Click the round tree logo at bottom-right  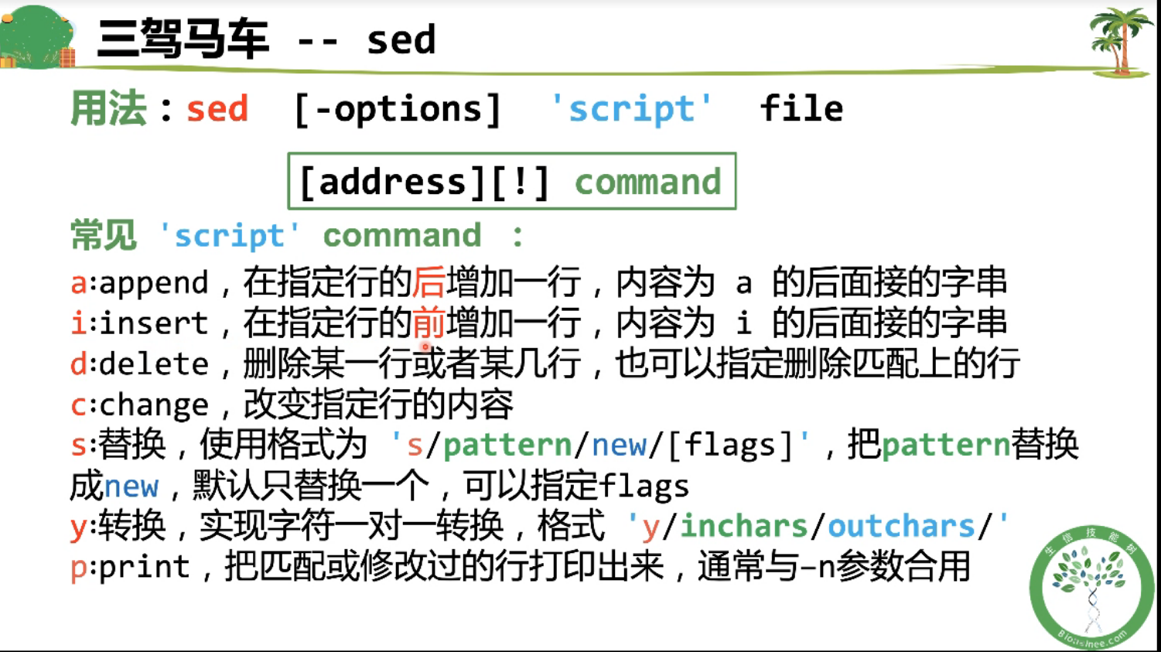1091,587
